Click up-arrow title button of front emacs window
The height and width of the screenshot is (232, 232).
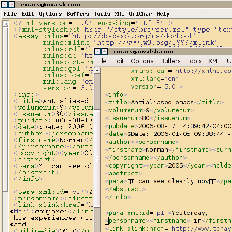point(104,51)
